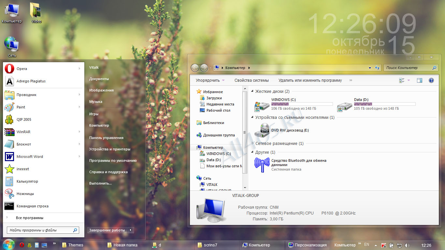
Task: Open Изображения from the Start menu
Action: pos(101,90)
